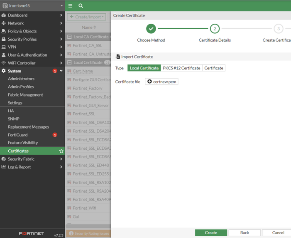The image size is (291, 238).
Task: Click the Security Profiles lock icon
Action: [x=3, y=39]
